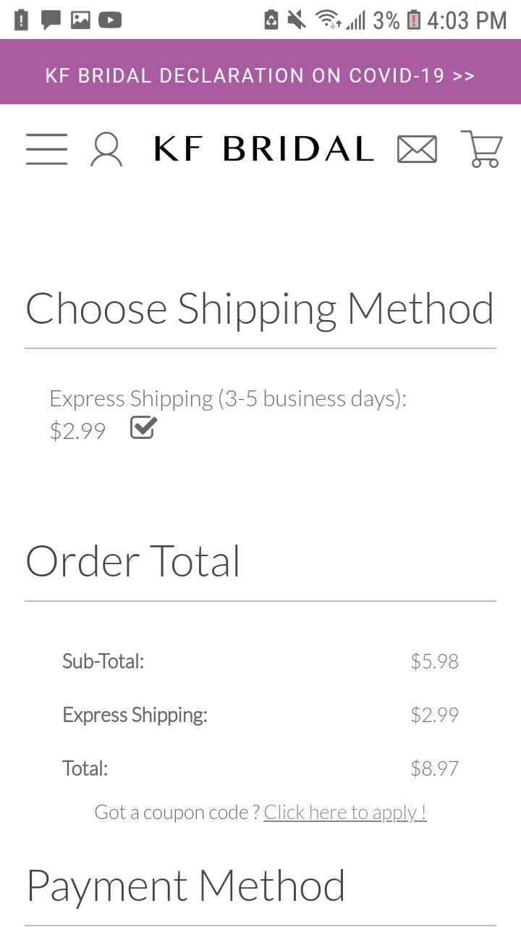Tap the battery alert notification icon
Screen dimensions: 521x927
click(x=22, y=20)
